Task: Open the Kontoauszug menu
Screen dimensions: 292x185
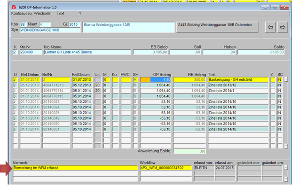Action: coord(22,14)
